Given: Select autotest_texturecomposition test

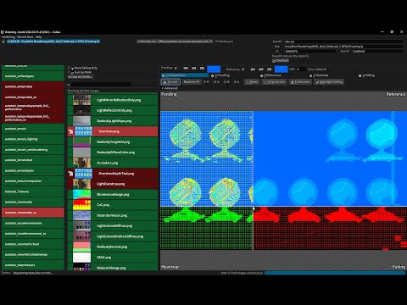Looking at the screenshot, I should 33,181.
